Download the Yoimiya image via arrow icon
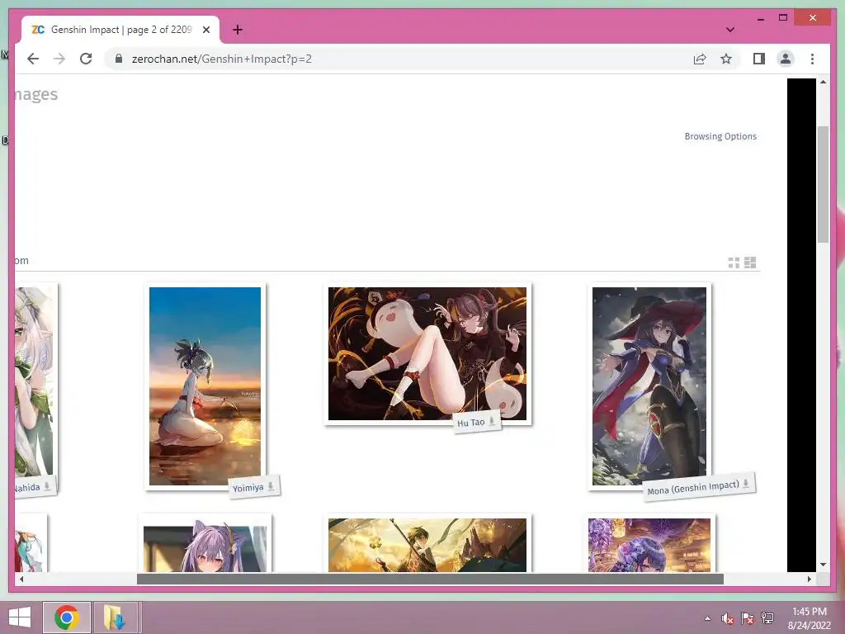 pyautogui.click(x=271, y=485)
